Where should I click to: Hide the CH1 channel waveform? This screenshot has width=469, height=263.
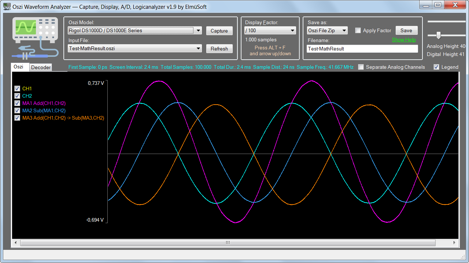(17, 89)
